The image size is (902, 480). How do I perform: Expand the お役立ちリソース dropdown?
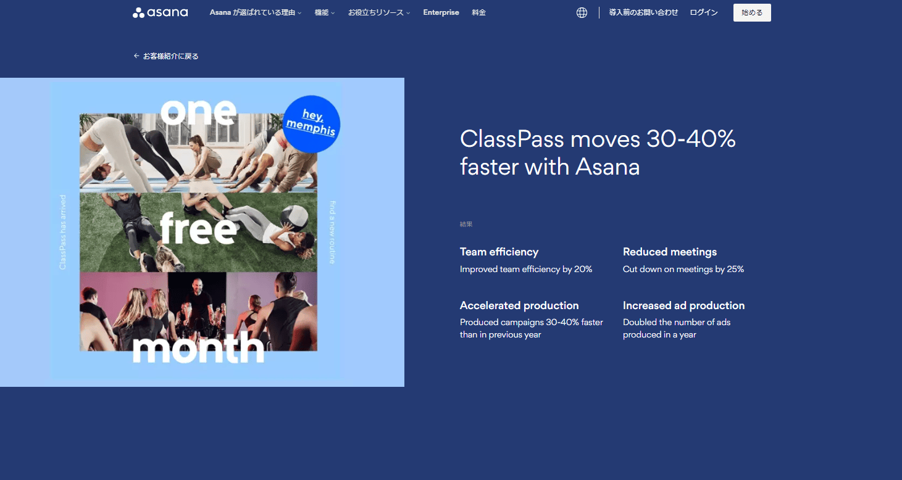coord(379,12)
